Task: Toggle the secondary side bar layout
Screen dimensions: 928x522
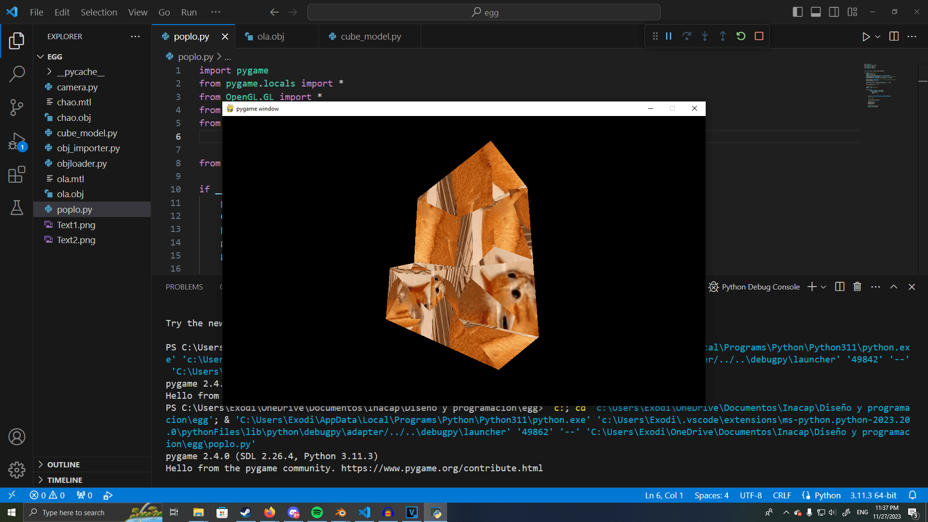Action: (x=834, y=12)
